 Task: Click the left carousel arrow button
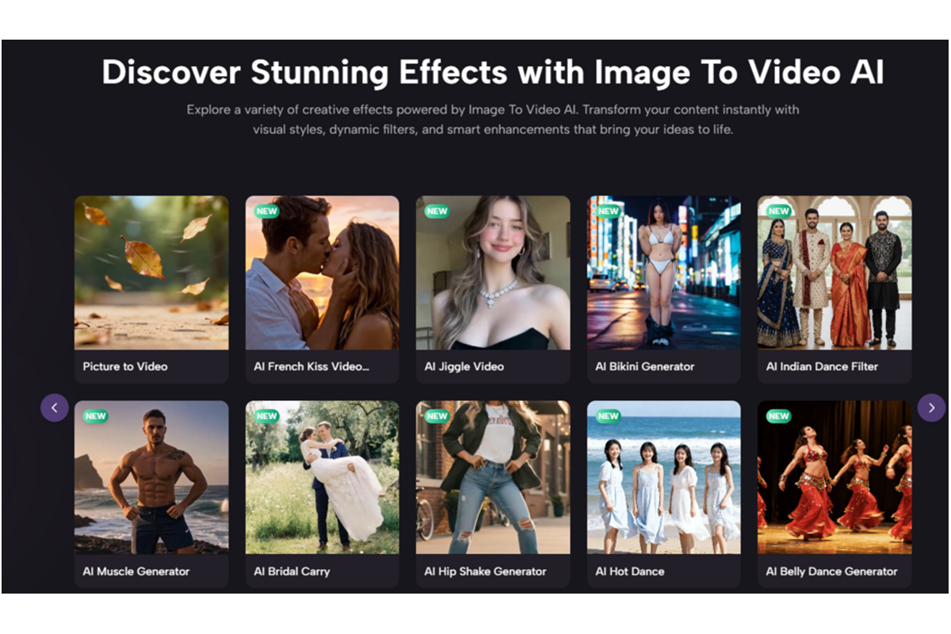(54, 408)
